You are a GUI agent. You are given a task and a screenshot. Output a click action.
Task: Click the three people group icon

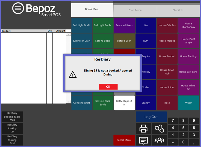[159, 140]
